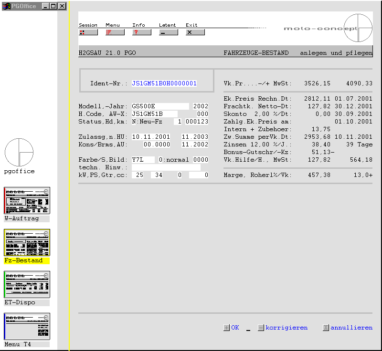Screen dimensions: 382x351
Task: Click the Farbe field showing Y7L
Action: tap(143, 160)
